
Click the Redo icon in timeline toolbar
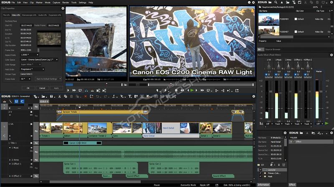coord(105,96)
